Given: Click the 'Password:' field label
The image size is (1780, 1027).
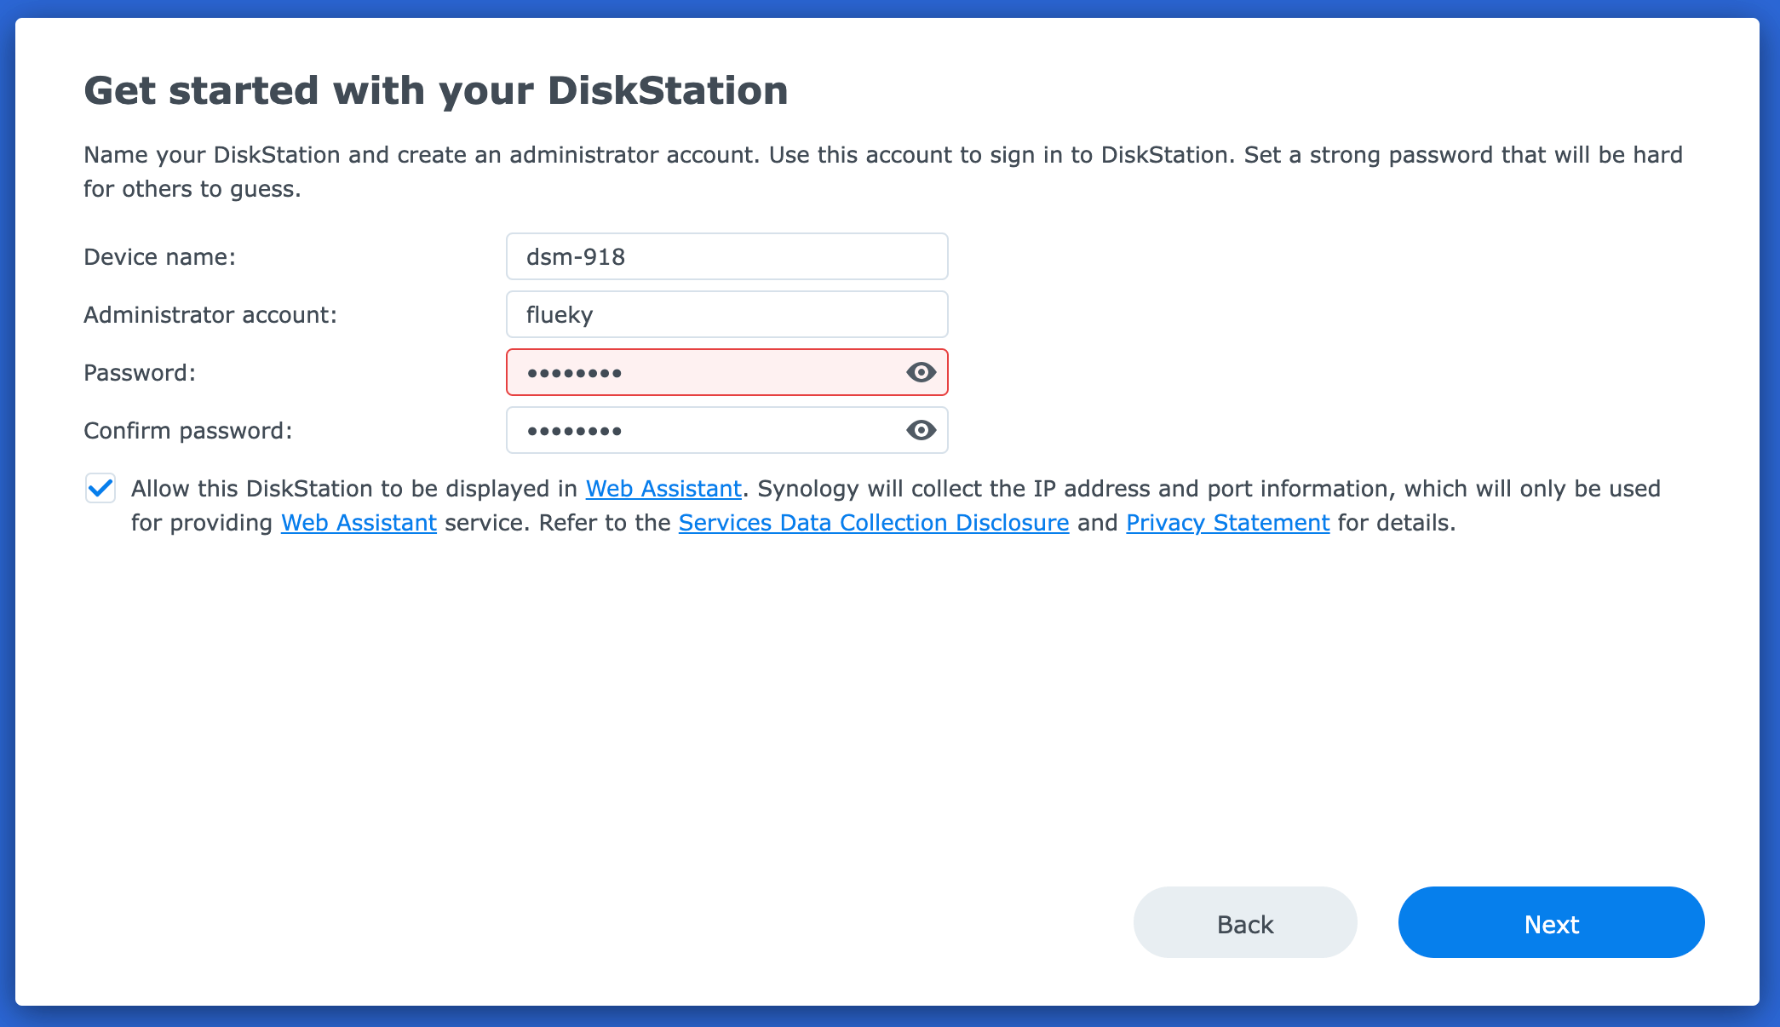Looking at the screenshot, I should click(x=140, y=373).
